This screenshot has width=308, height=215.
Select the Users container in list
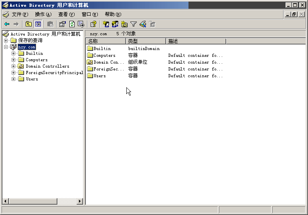[x=99, y=76]
